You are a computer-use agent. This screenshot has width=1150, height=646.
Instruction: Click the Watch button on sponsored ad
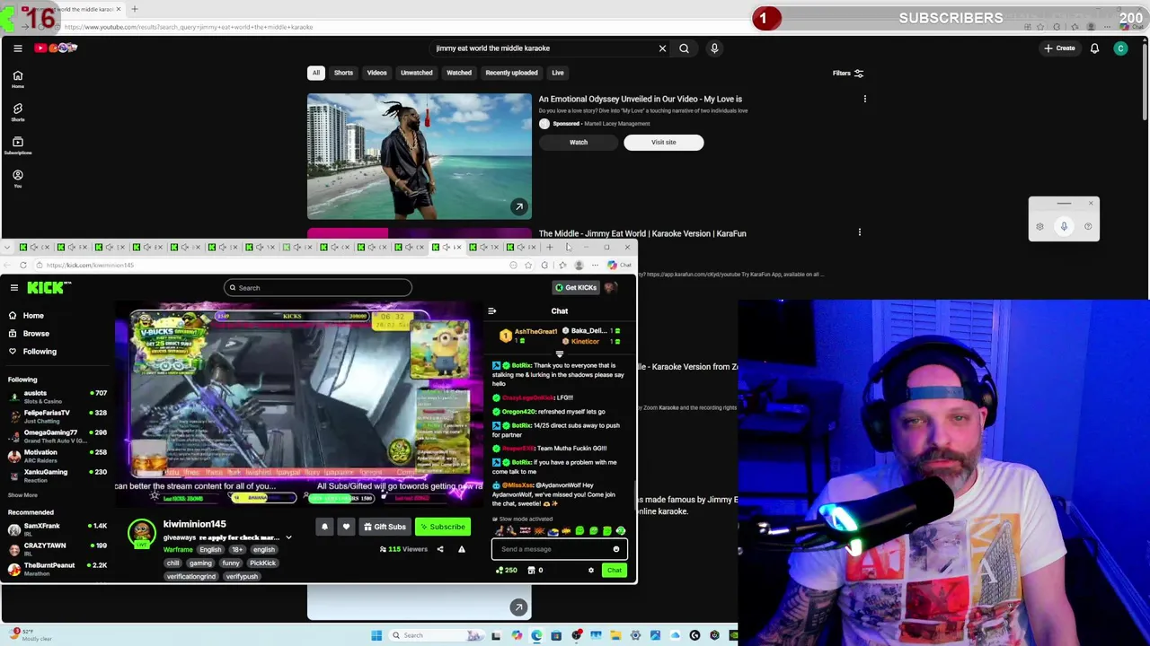579,142
